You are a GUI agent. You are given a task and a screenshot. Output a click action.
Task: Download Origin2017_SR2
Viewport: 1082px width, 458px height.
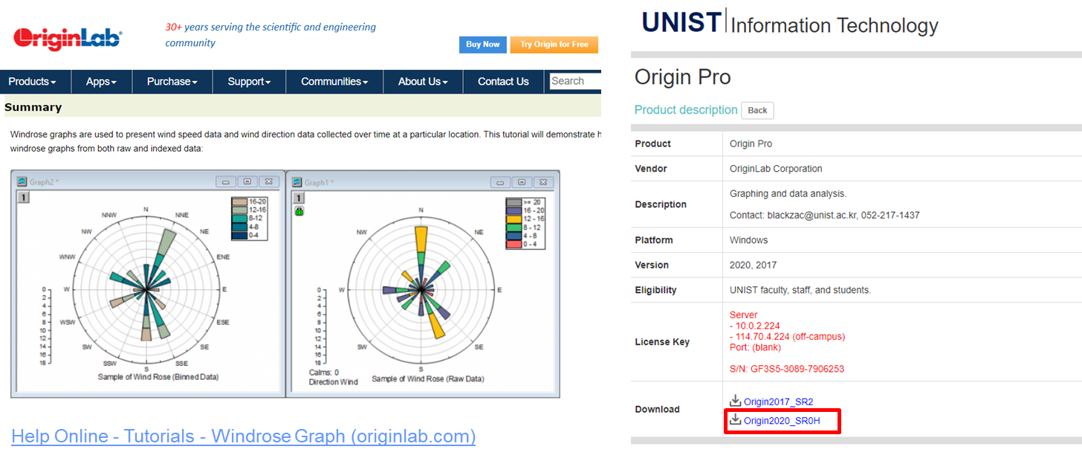[x=778, y=402]
